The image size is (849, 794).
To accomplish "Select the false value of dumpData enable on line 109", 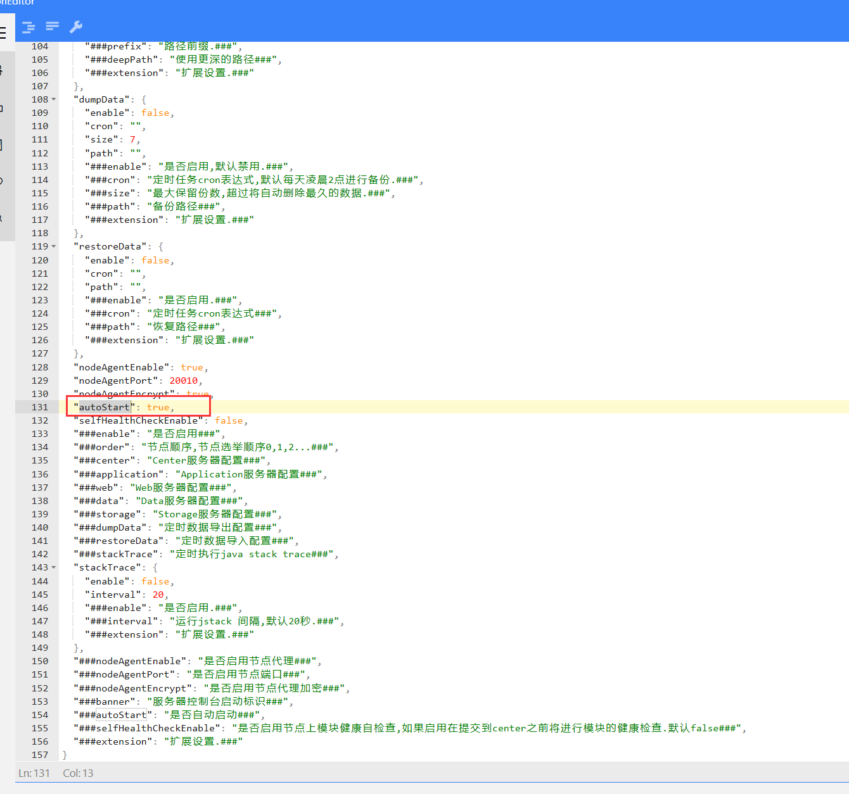I will coord(155,113).
